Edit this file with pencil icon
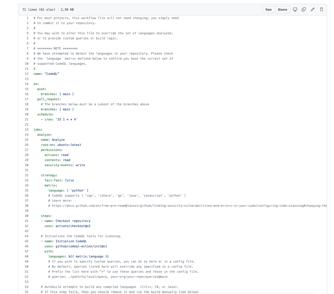Image resolution: width=334 pixels, height=294 pixels. tap(313, 9)
